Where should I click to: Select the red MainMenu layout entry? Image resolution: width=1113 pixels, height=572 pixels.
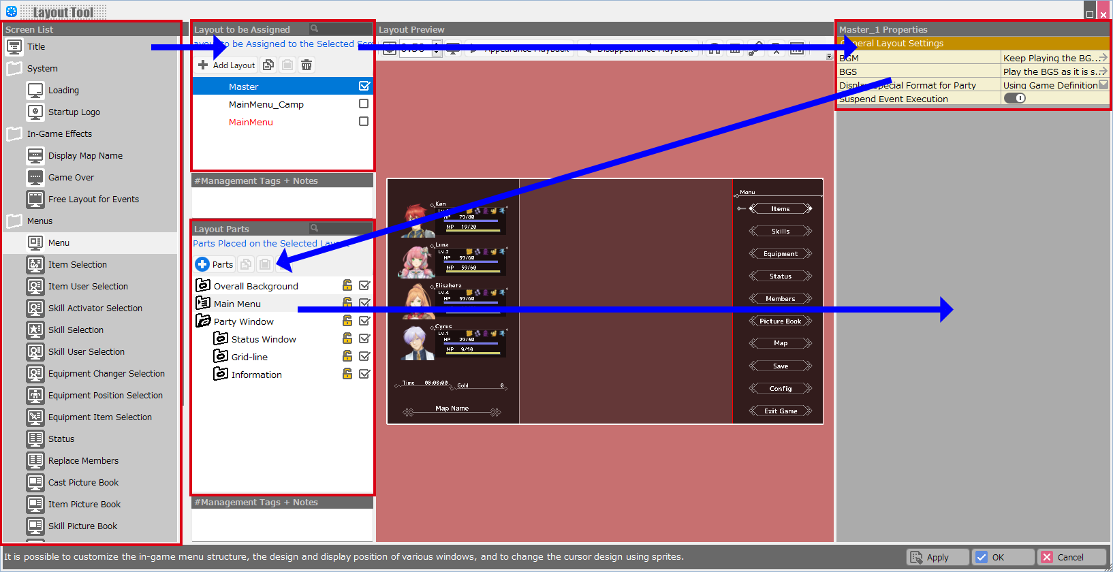tap(251, 122)
